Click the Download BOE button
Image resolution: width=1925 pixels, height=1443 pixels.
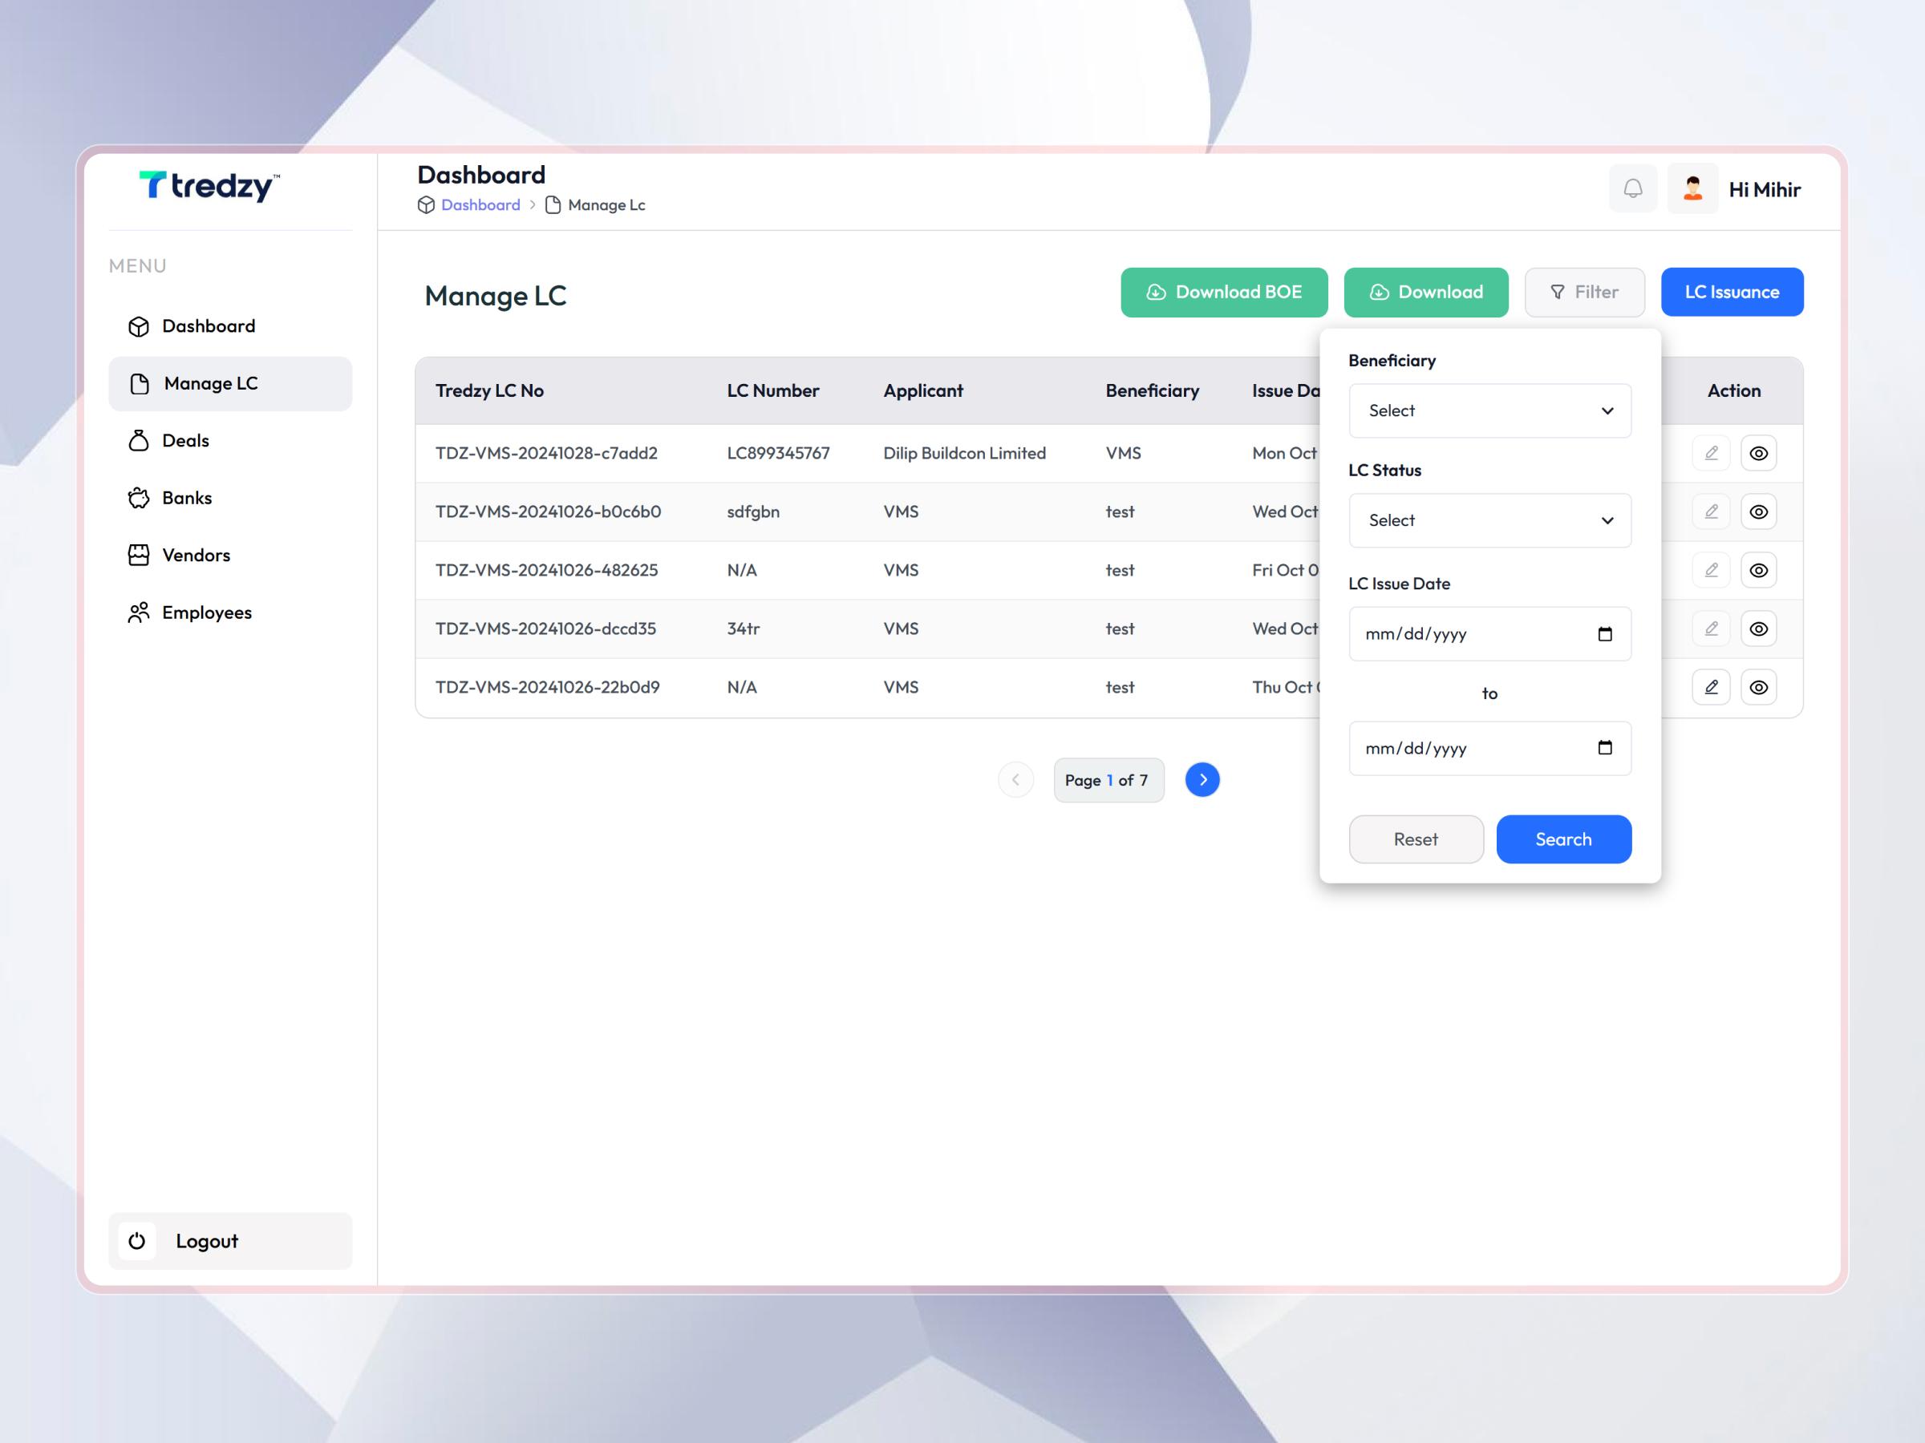(1223, 291)
